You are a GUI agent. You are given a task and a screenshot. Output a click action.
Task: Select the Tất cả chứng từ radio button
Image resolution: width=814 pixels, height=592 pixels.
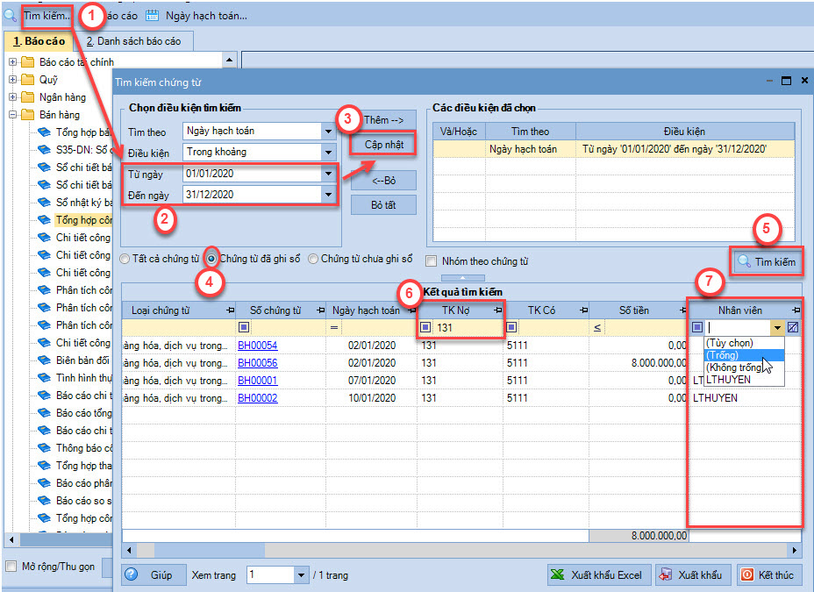pos(125,259)
